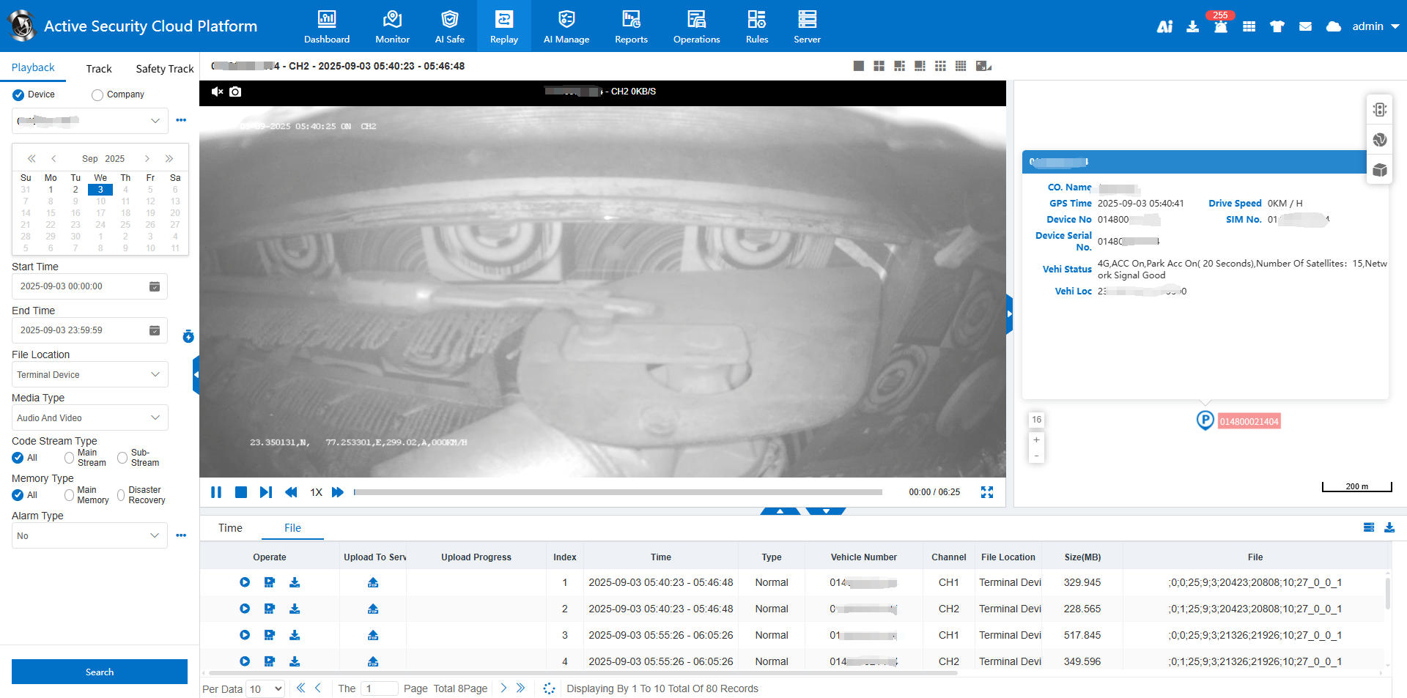Viewport: 1407px width, 698px height.
Task: Expand the File Location dropdown
Action: 89,374
